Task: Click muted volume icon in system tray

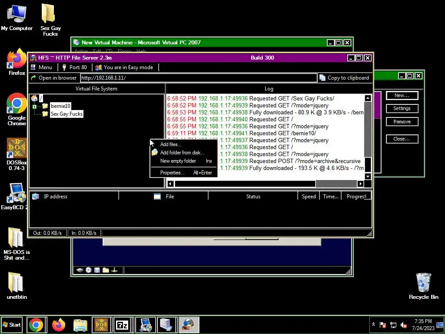Action: (403, 325)
